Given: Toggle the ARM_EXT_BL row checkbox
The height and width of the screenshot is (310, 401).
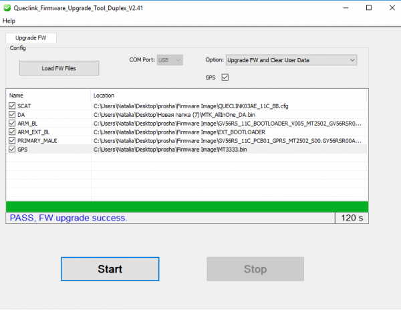Looking at the screenshot, I should (x=12, y=132).
